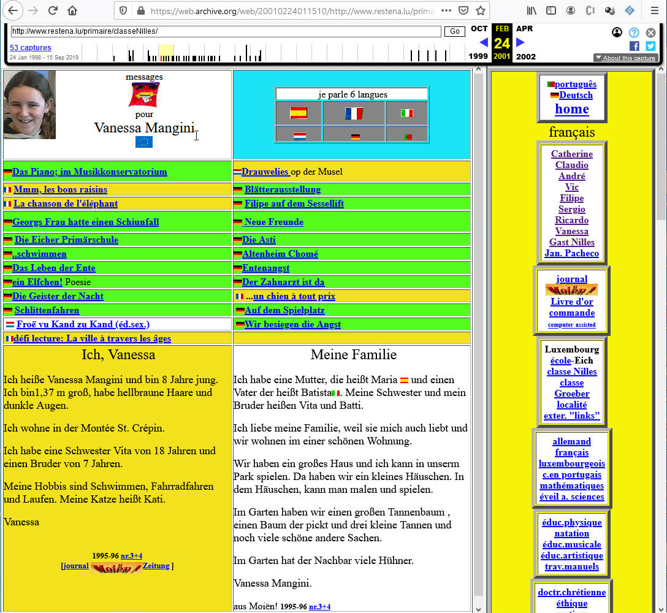Open Das Piano; im Musikkonservatorium link
This screenshot has width=667, height=613.
[90, 172]
